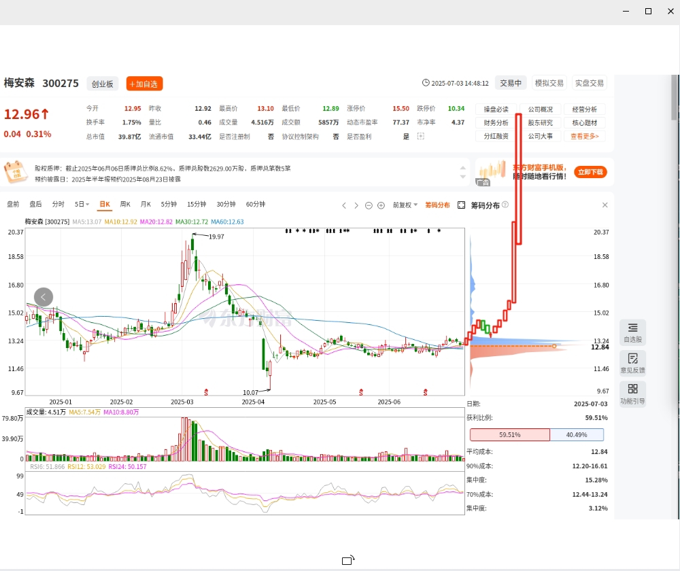Click the grey circular back arrow on chart
680x571 pixels.
tap(44, 297)
